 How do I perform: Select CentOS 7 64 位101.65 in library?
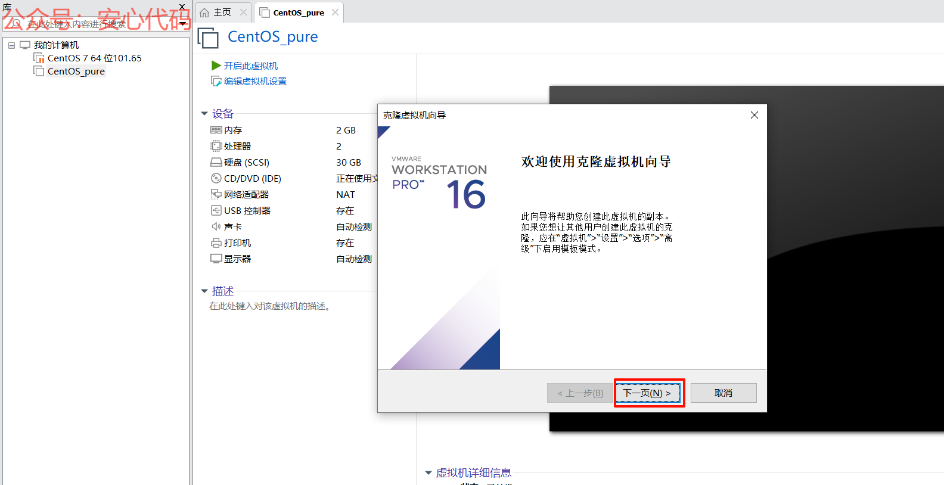pos(95,58)
